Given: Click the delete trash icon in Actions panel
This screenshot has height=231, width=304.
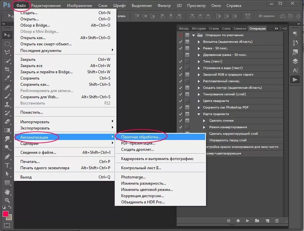Looking at the screenshot, I should (x=277, y=221).
